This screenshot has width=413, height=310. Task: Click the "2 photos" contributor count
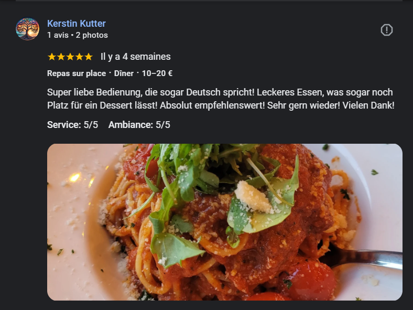[92, 35]
